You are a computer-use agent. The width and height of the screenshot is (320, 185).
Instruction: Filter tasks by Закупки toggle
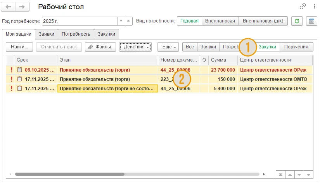[x=267, y=47]
